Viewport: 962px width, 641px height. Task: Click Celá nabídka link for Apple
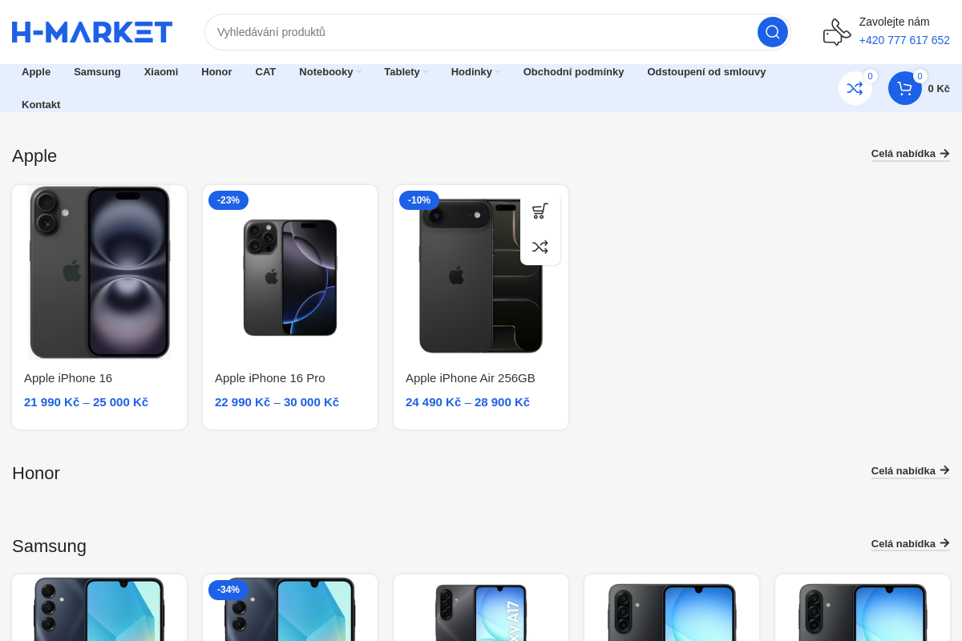[x=911, y=154]
